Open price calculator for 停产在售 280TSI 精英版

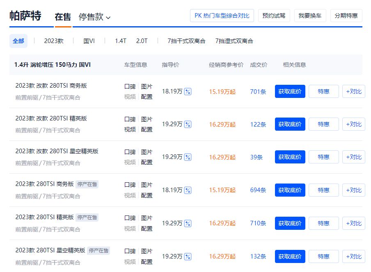pos(188,223)
